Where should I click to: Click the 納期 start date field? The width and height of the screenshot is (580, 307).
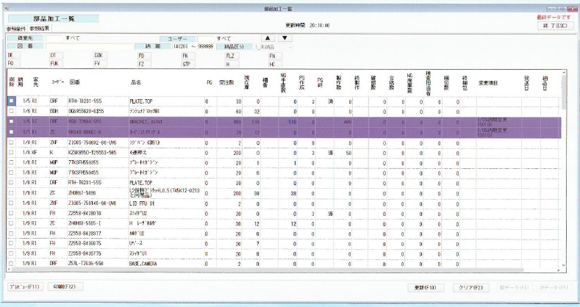tap(181, 46)
